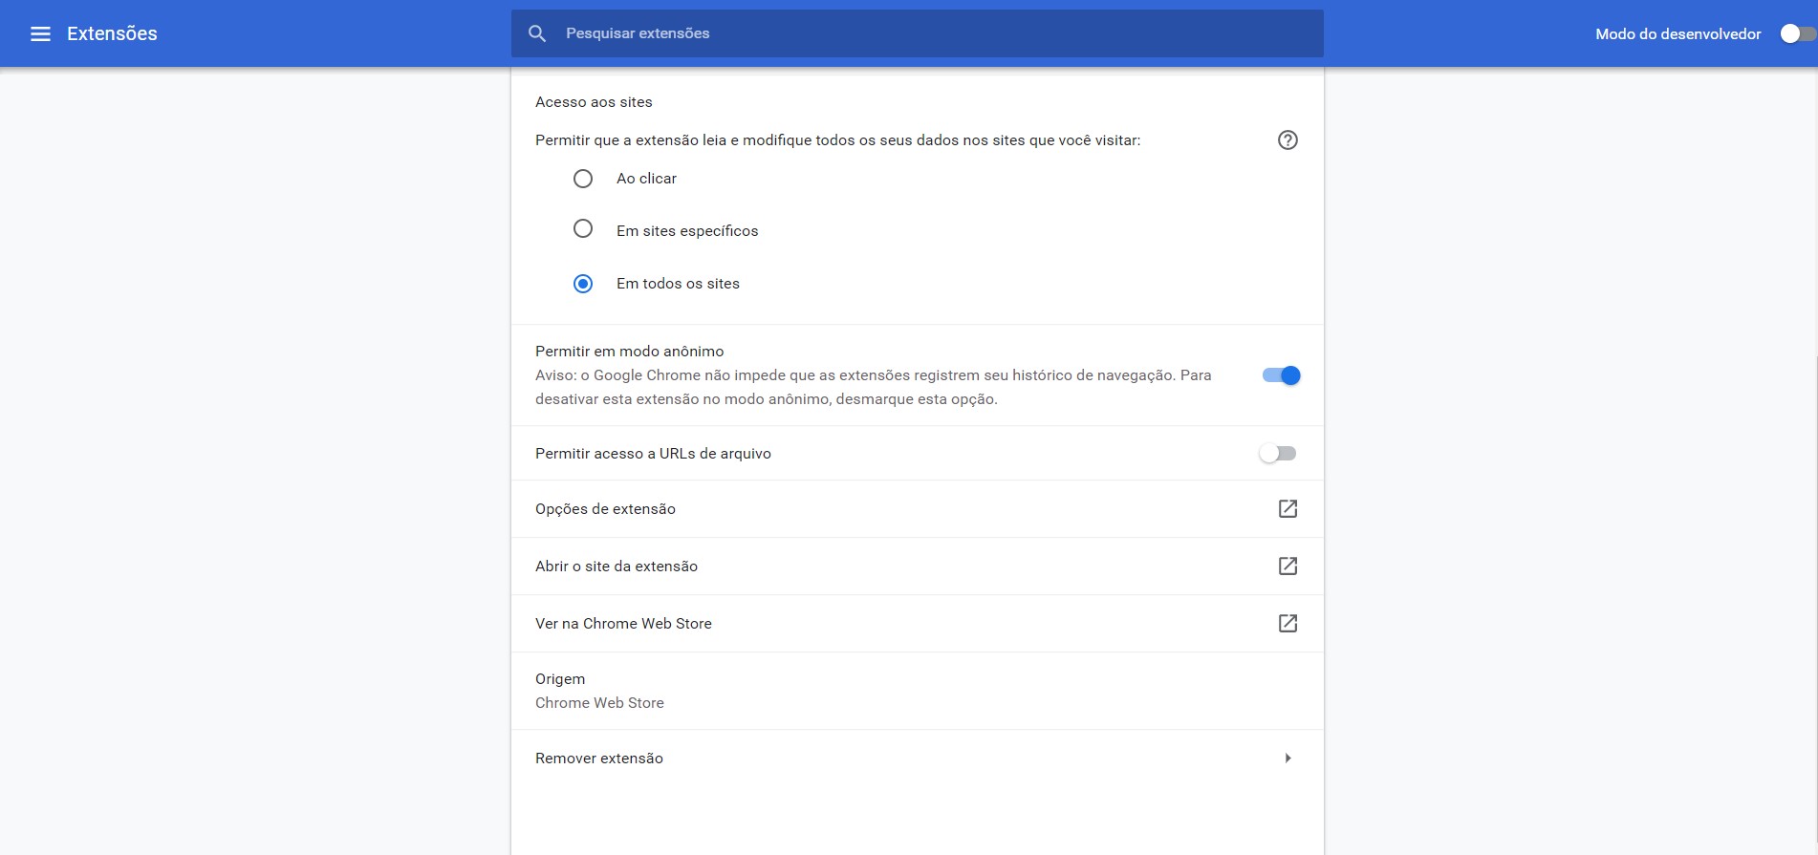Click the Em sites específicos label
Image resolution: width=1818 pixels, height=855 pixels.
[x=687, y=231]
